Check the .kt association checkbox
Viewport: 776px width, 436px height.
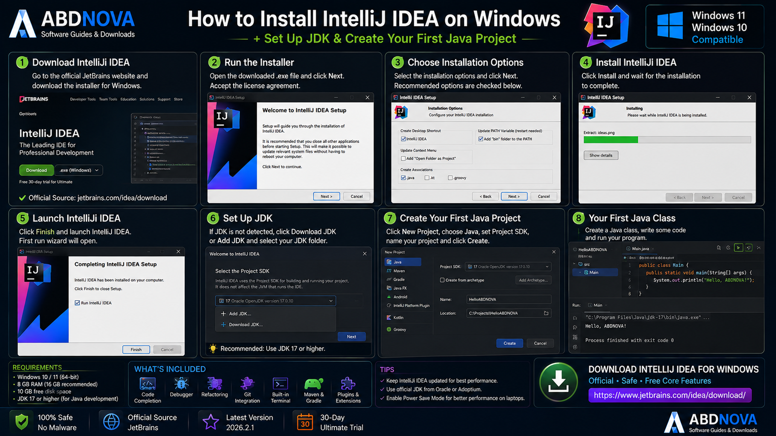[x=427, y=178]
